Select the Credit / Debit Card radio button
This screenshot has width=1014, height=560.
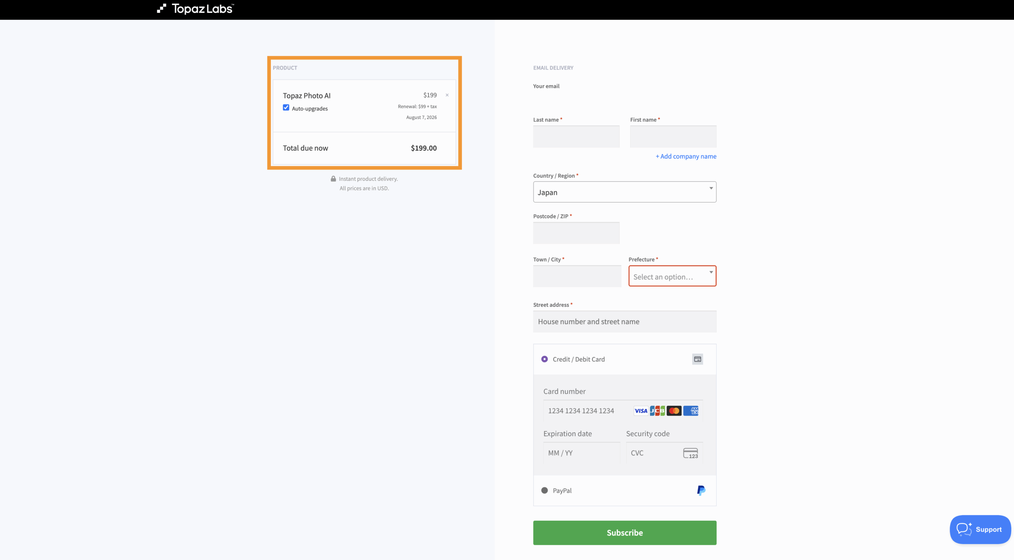(545, 359)
